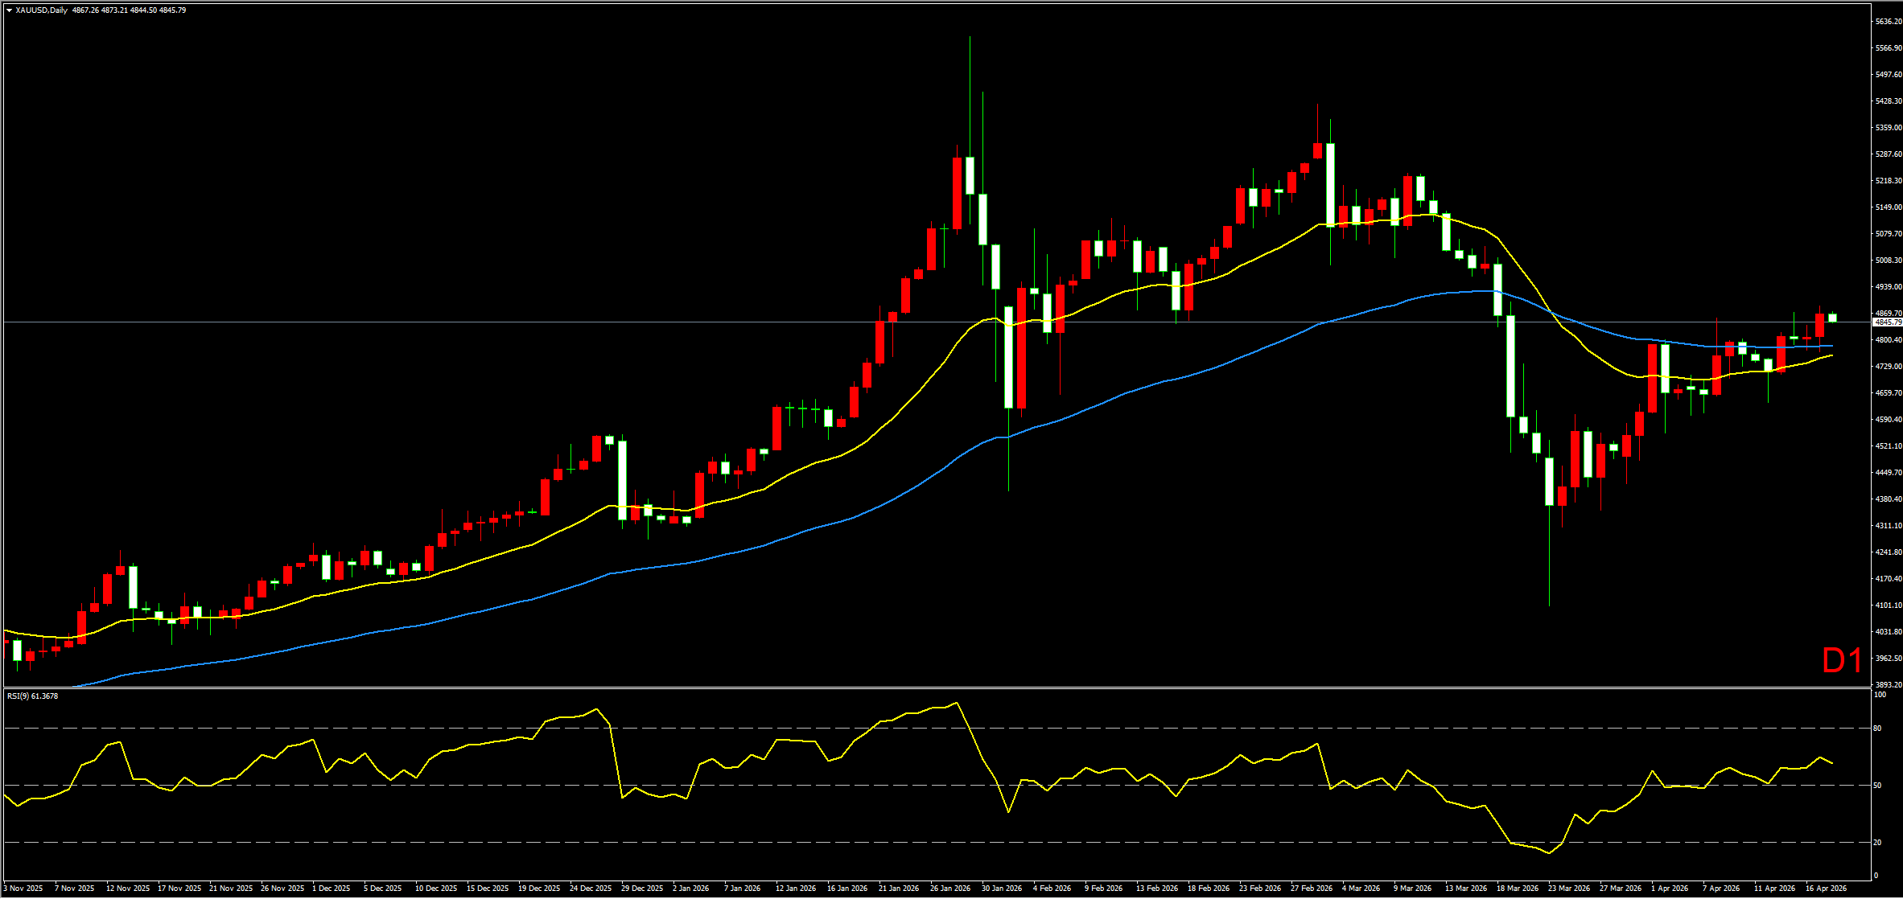Click the dropdown arrow beside XAUUSD,Daily
The width and height of the screenshot is (1903, 899).
pyautogui.click(x=9, y=10)
